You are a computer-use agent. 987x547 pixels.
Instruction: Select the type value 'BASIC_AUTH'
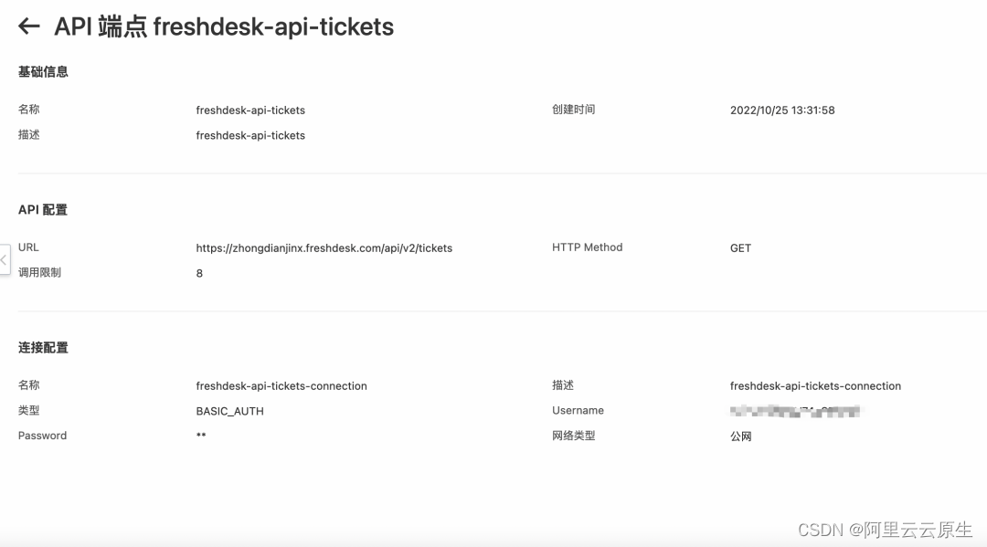[x=229, y=411]
